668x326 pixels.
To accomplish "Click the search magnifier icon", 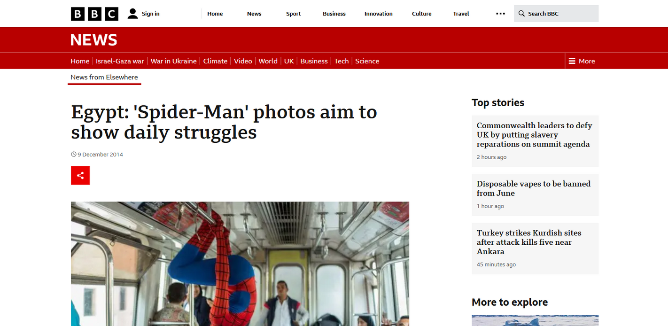I will (x=521, y=14).
